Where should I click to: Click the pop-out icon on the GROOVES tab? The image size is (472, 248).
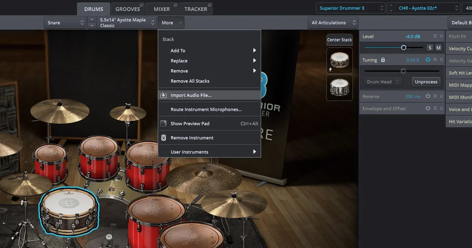[142, 5]
